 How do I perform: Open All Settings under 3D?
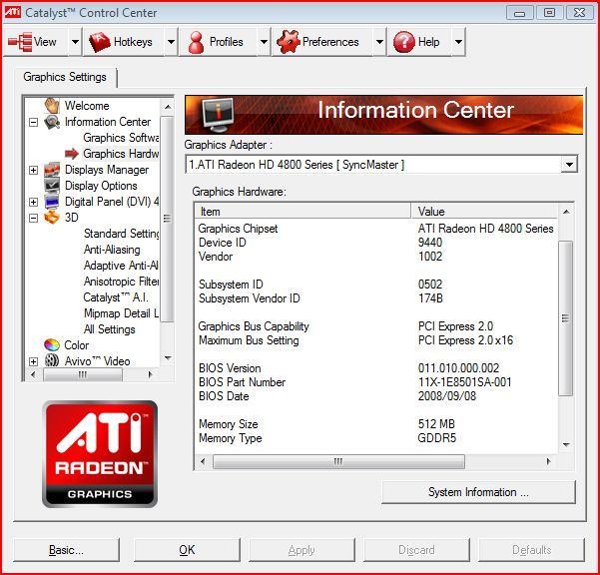tap(110, 329)
